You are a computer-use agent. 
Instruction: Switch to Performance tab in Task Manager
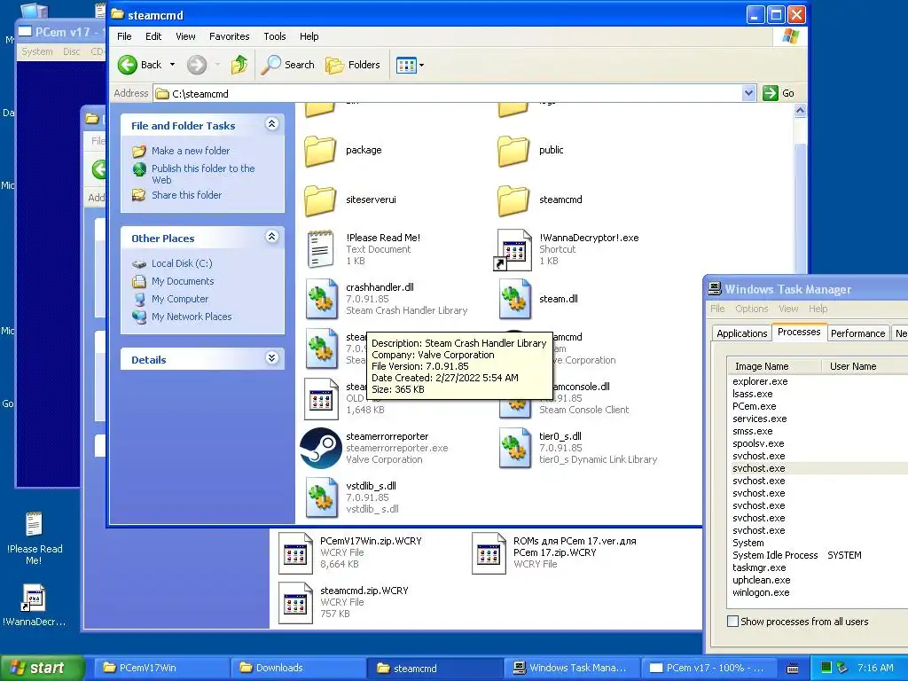click(x=857, y=333)
